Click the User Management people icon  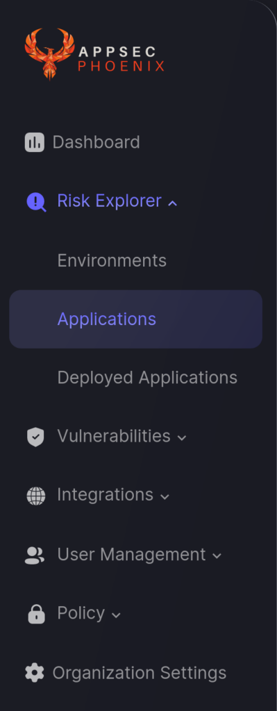[35, 555]
